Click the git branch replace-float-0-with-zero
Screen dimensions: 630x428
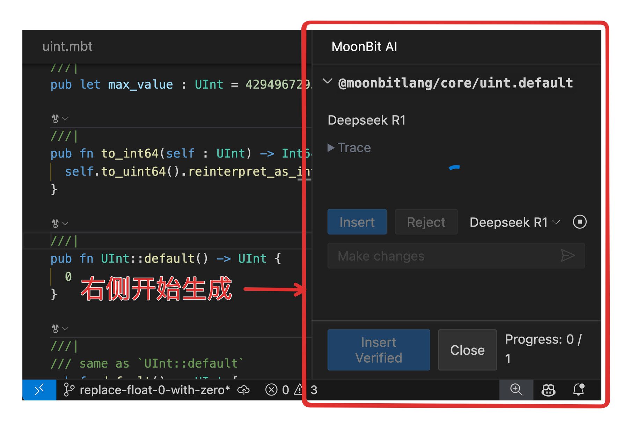tap(147, 390)
